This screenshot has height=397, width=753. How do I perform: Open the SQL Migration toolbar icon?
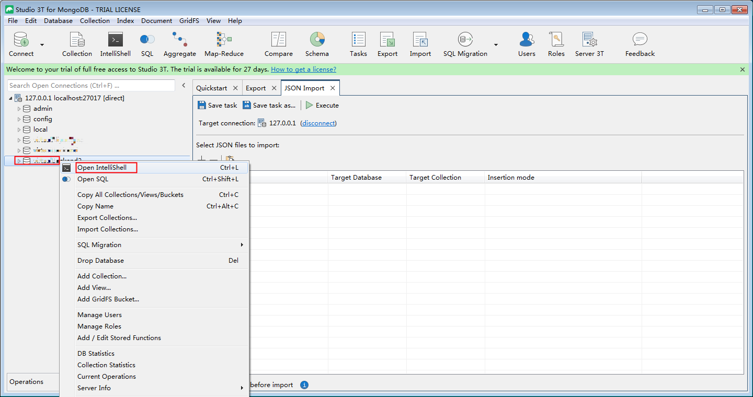click(465, 40)
